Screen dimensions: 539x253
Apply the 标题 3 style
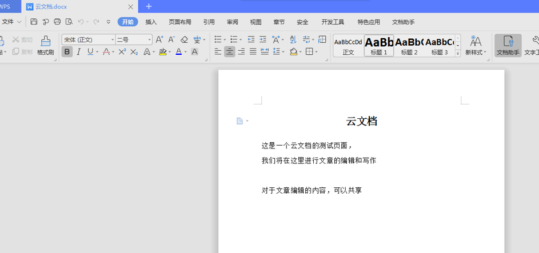tap(440, 46)
